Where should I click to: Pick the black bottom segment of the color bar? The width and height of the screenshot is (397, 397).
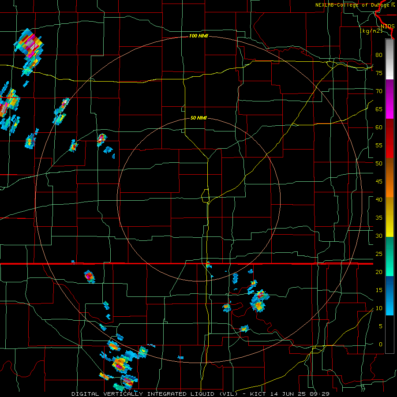(390, 334)
